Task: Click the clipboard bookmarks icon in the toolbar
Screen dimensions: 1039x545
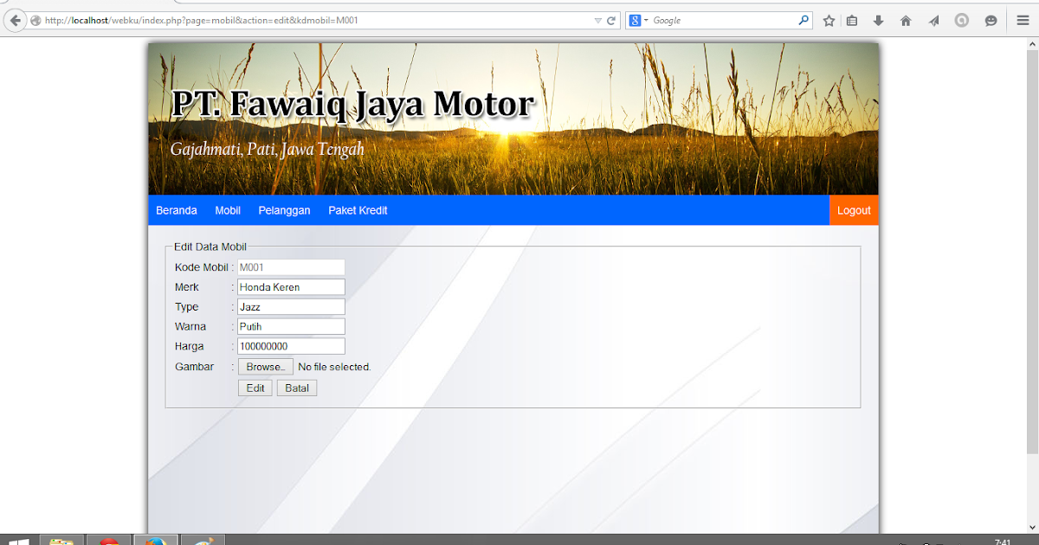Action: point(852,20)
